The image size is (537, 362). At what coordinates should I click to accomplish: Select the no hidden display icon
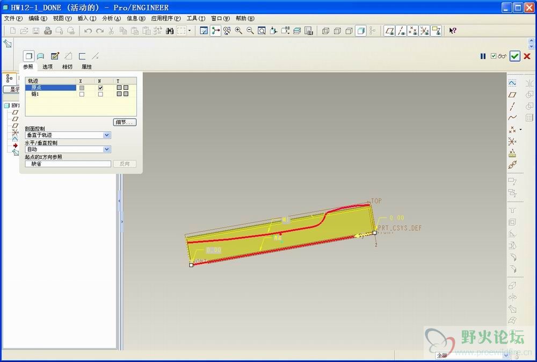coord(349,31)
